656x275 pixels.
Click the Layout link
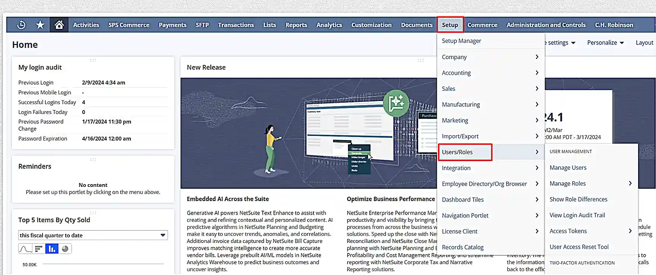(x=645, y=43)
